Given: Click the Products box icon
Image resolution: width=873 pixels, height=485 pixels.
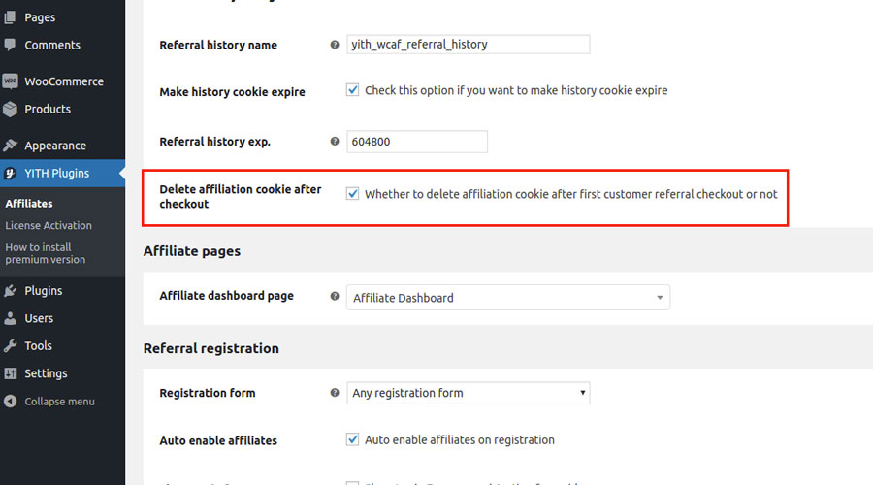Looking at the screenshot, I should (10, 110).
